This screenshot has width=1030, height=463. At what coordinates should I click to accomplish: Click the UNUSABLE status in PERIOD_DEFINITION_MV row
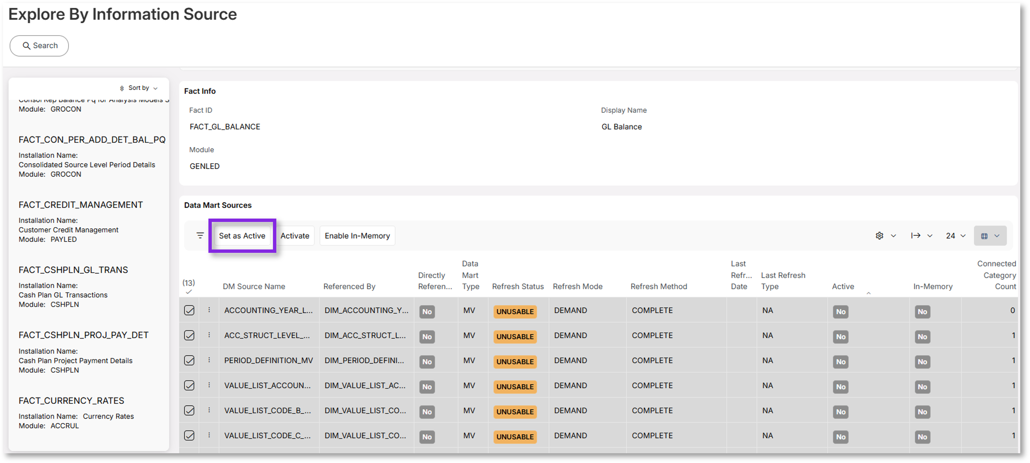click(x=515, y=362)
